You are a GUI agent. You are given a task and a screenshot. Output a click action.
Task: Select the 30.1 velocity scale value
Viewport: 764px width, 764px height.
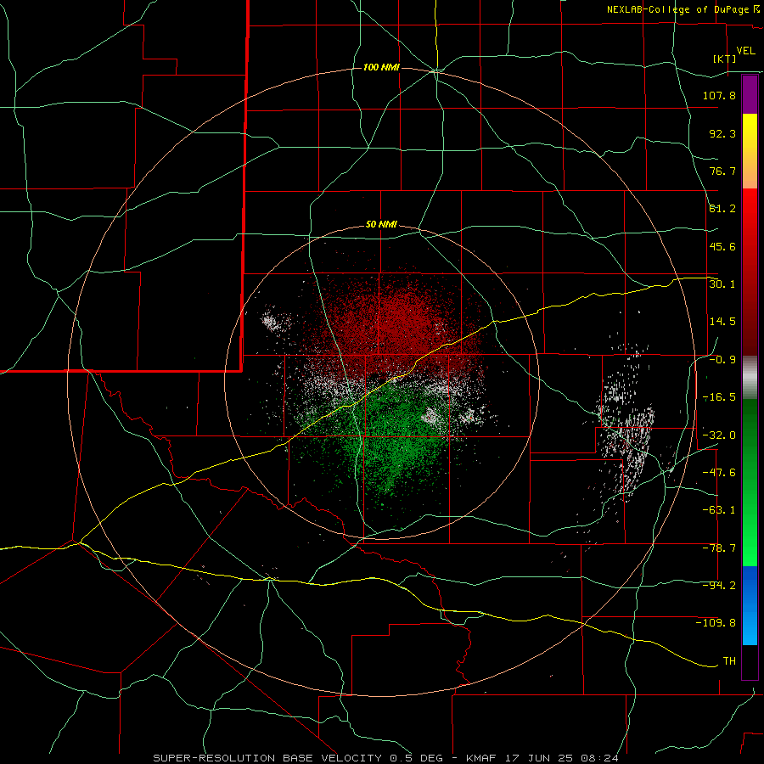[722, 284]
